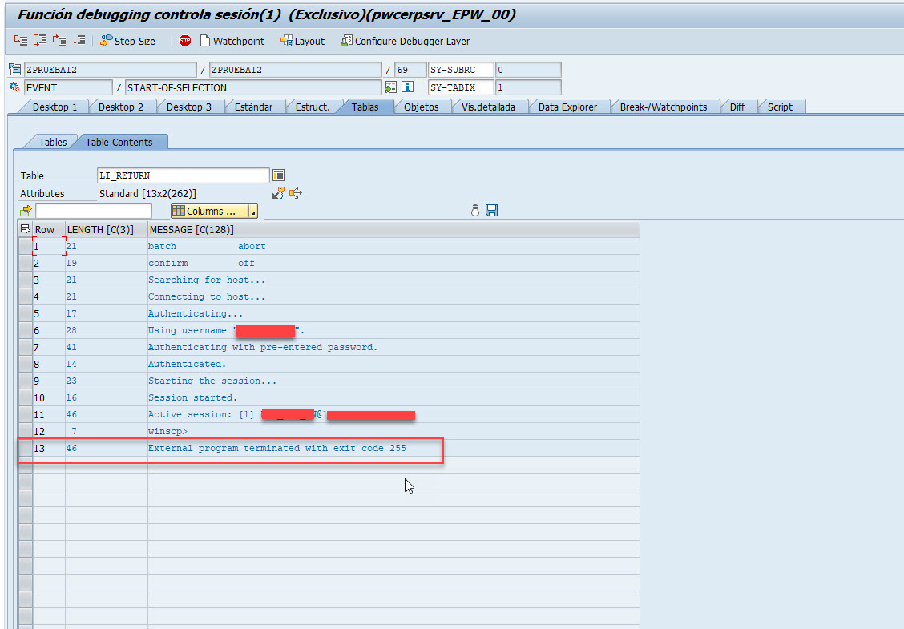The image size is (904, 629).
Task: Click the key icon next to Attributes
Action: click(278, 193)
